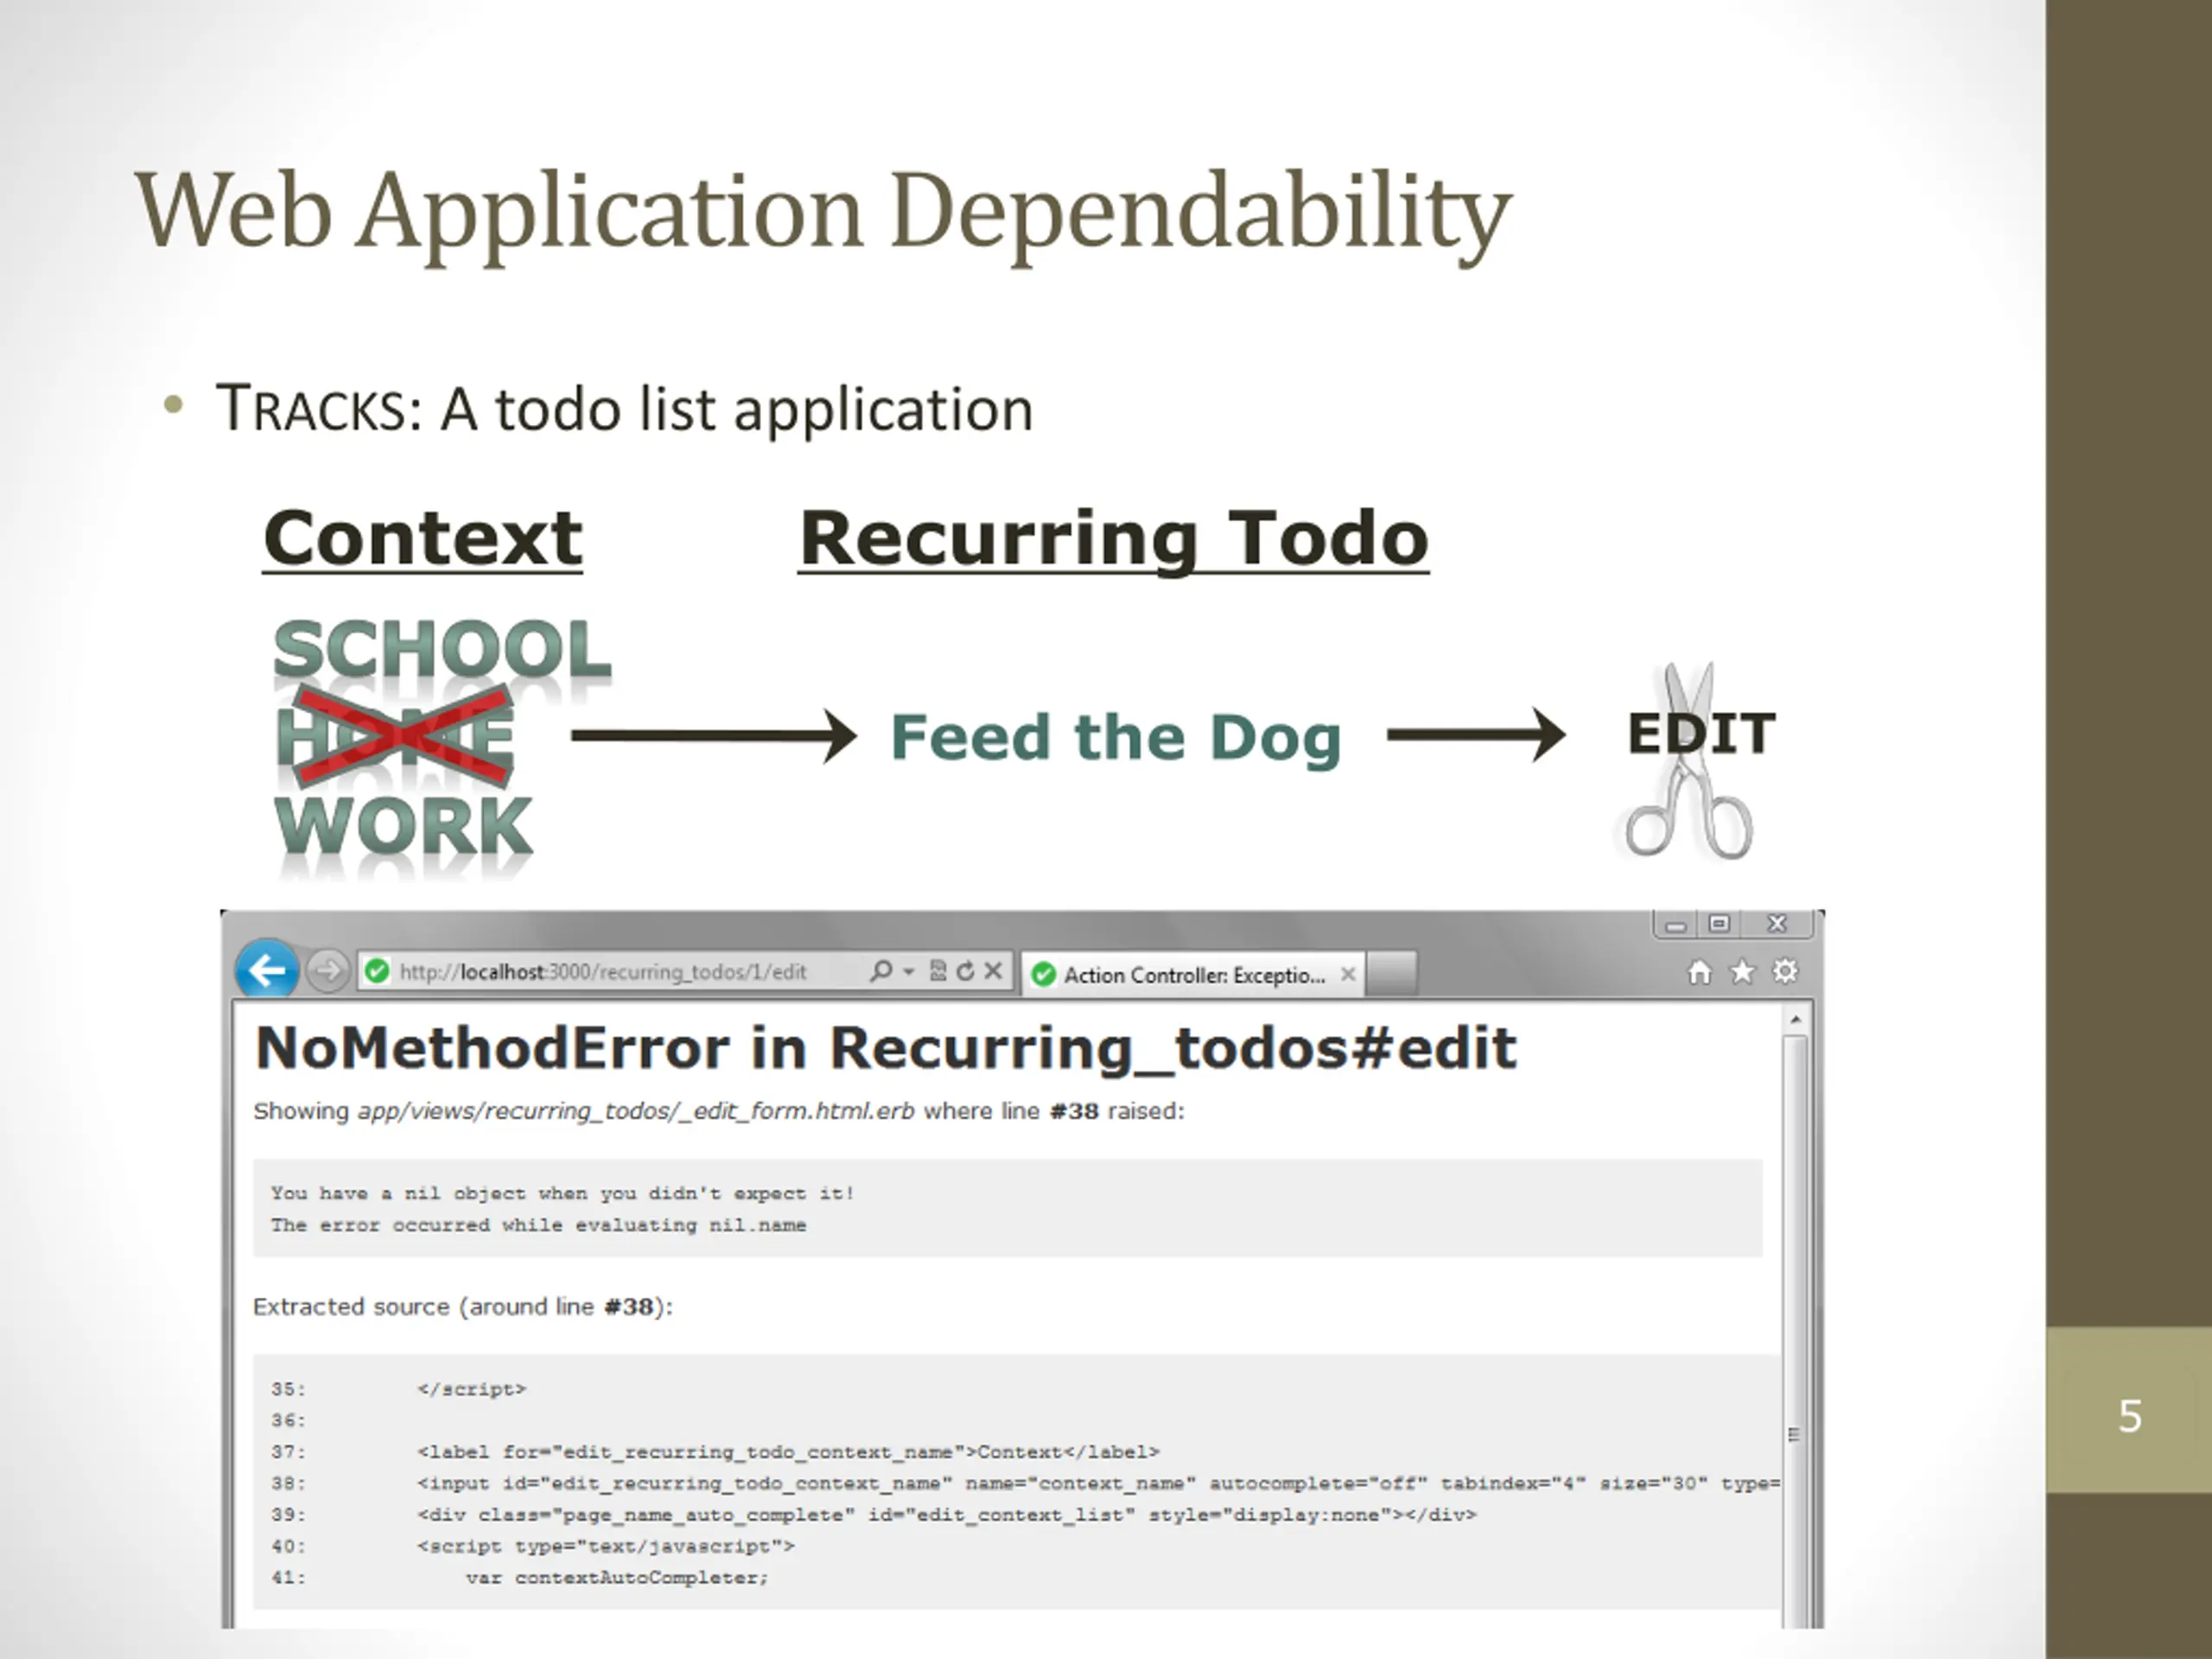Click 'The error occurred while evaluating nil.name' line
Screen dimensions: 2212x1659
pyautogui.click(x=538, y=1225)
